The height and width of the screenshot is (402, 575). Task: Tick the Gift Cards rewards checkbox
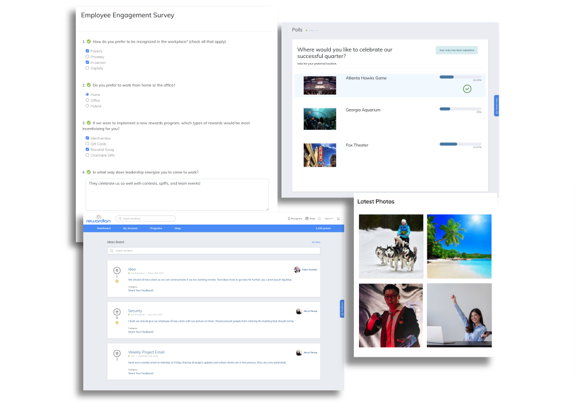tap(87, 144)
